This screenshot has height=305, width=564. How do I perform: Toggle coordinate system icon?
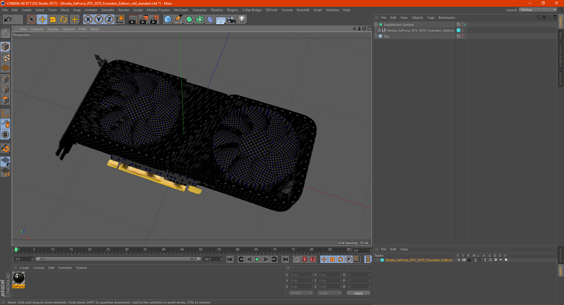click(120, 20)
